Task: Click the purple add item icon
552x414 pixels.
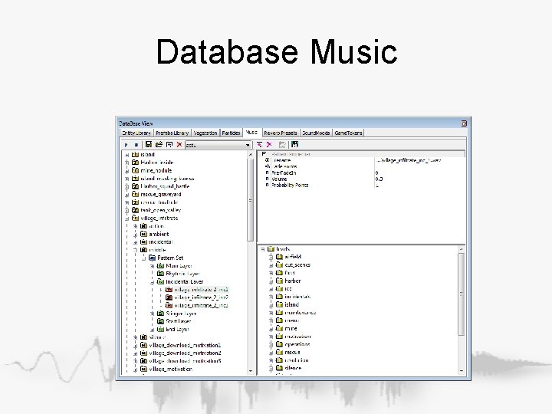Action: 259,144
